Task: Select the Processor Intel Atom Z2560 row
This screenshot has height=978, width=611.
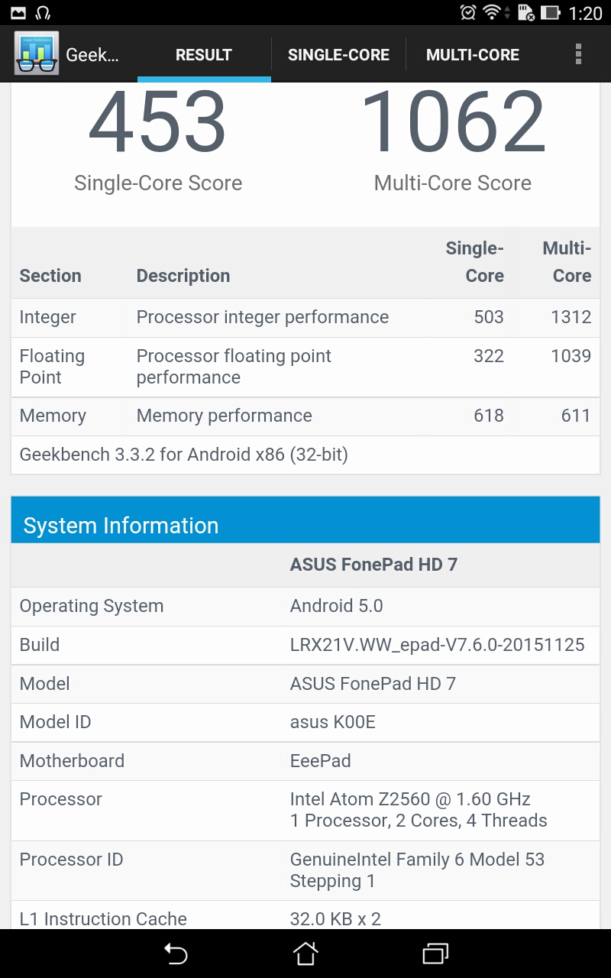Action: (305, 810)
